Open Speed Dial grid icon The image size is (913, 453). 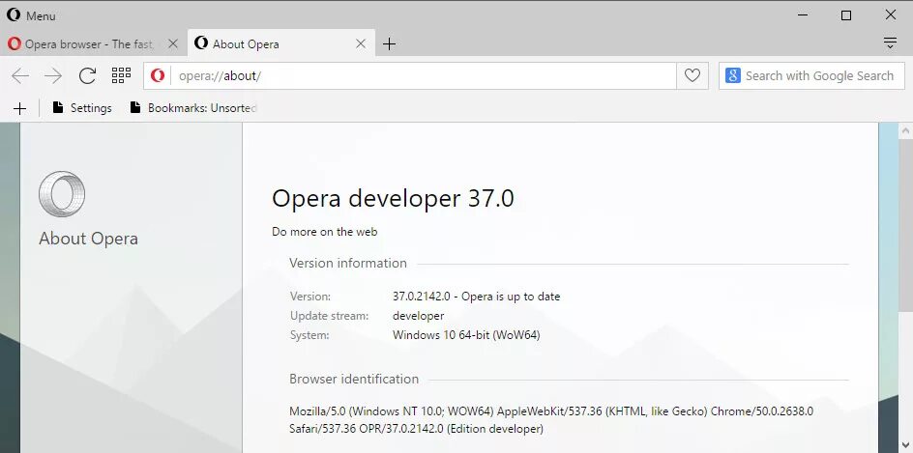[121, 75]
